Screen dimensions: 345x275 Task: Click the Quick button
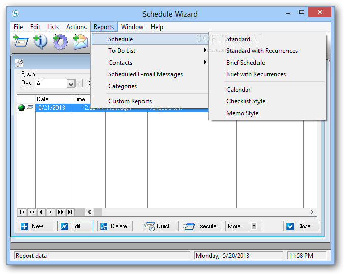[x=161, y=226]
